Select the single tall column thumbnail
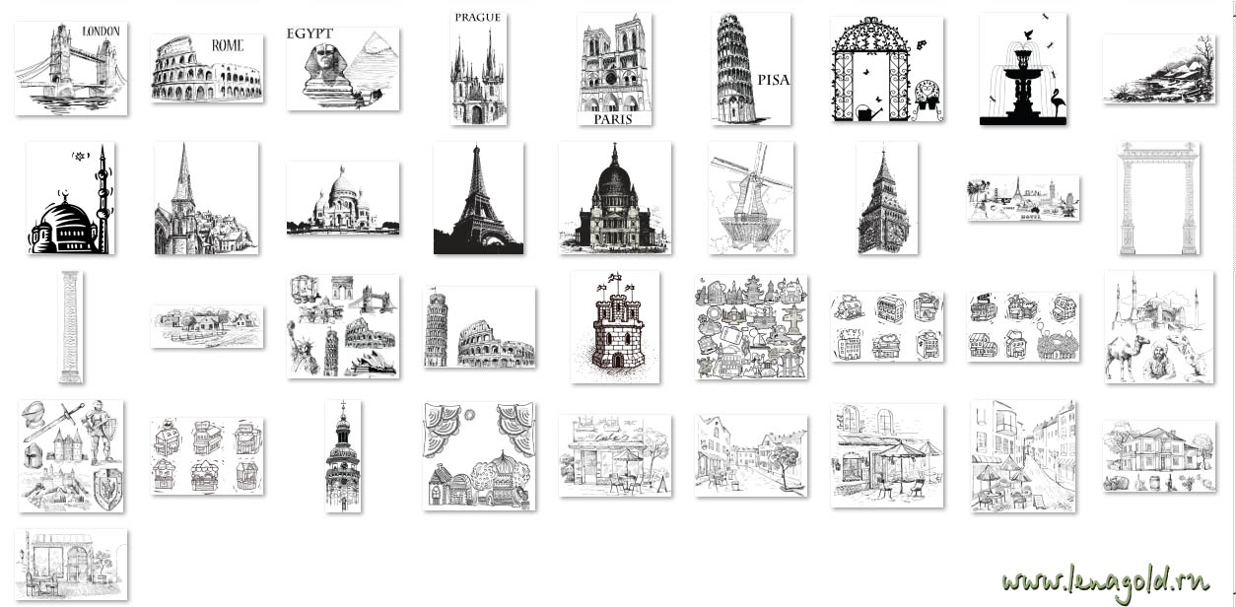This screenshot has height=607, width=1236. pos(71,327)
